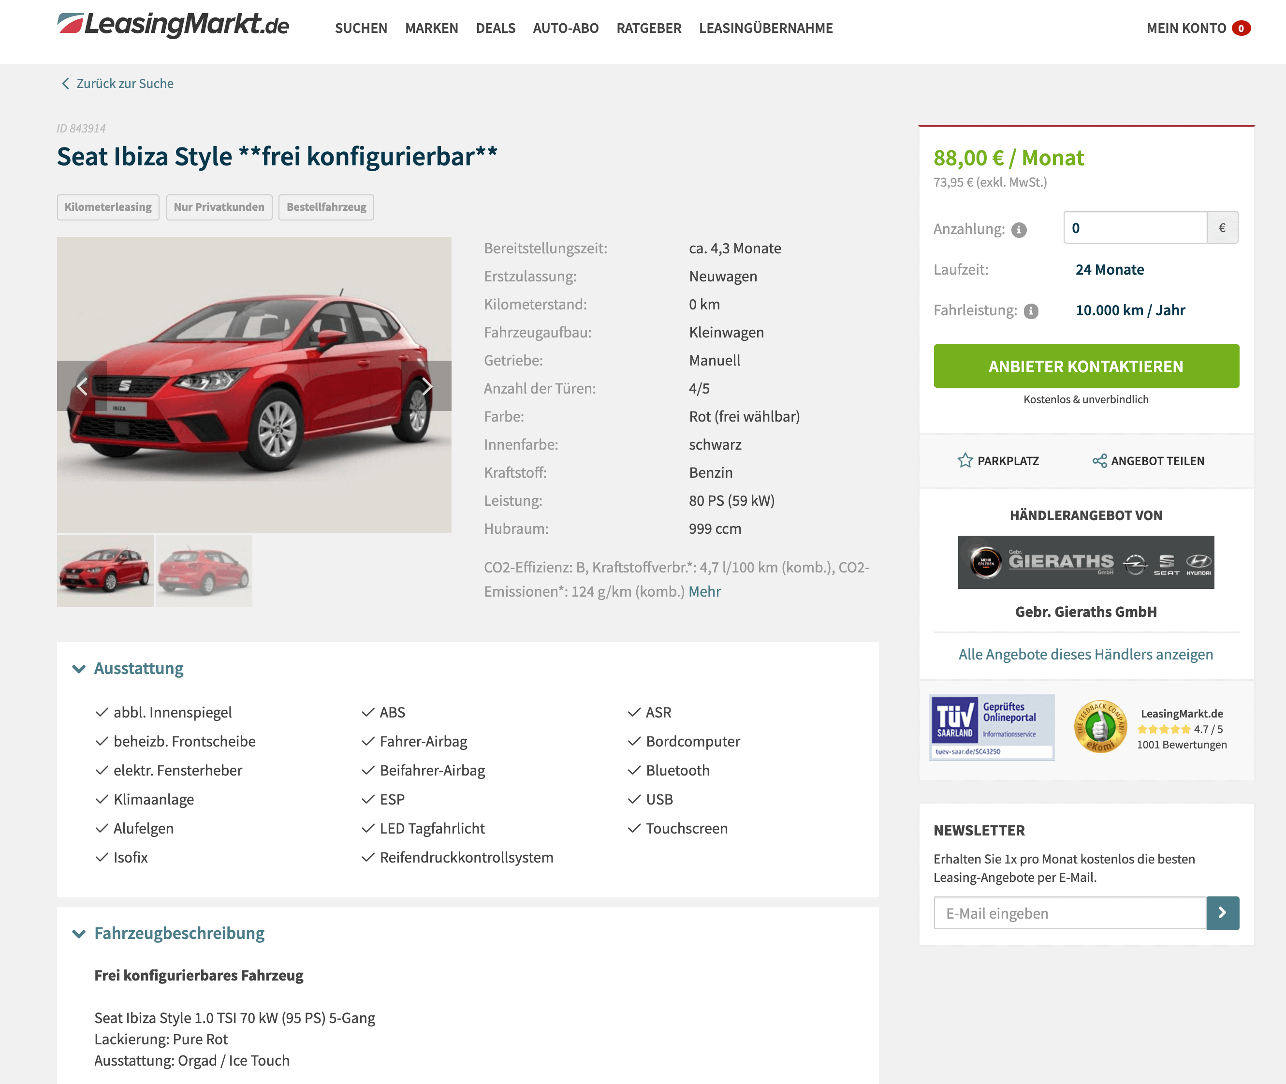Open the Leasingübernahme menu item
The image size is (1286, 1084).
click(x=766, y=28)
